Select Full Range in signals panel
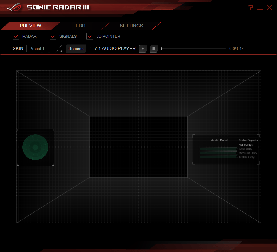Image resolution: width=277 pixels, height=252 pixels. (x=246, y=145)
